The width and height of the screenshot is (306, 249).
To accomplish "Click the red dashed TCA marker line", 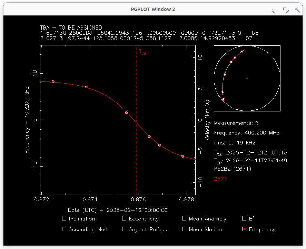I will [136, 138].
